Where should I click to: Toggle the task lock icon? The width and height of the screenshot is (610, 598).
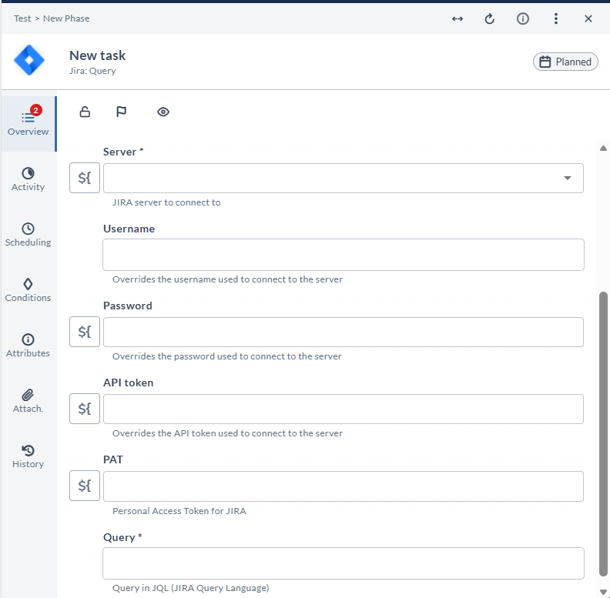pos(85,112)
